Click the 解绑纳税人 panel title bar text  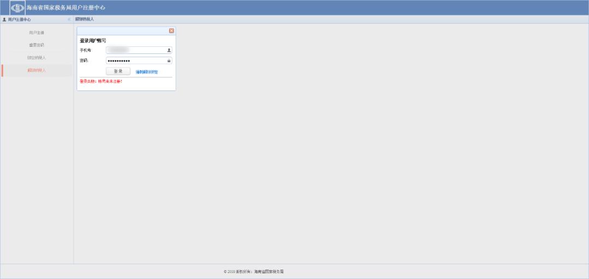coord(85,19)
